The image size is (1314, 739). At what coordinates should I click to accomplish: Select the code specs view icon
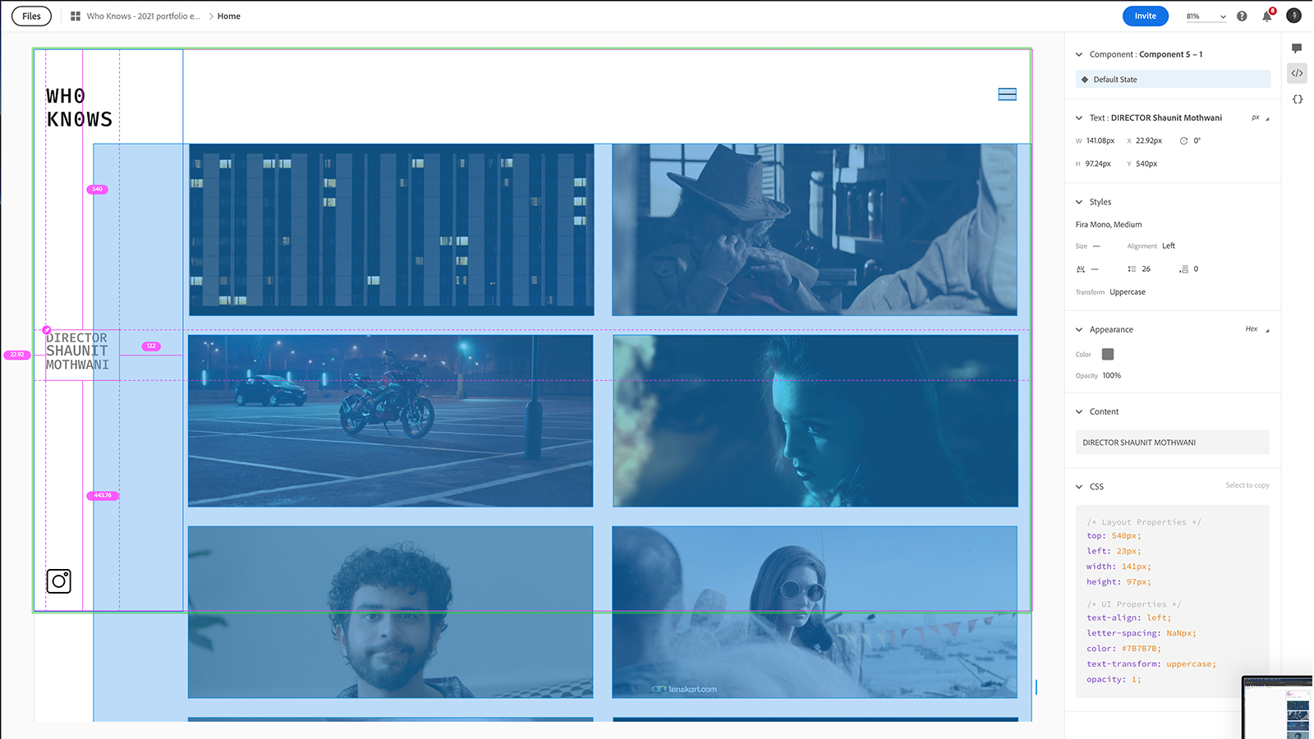tap(1297, 73)
